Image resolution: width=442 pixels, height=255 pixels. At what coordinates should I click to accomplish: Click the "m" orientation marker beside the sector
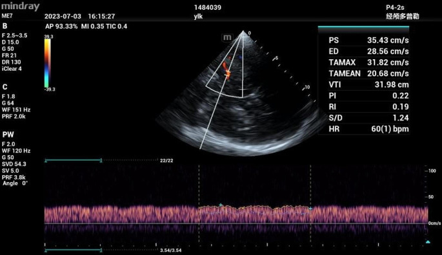point(227,37)
